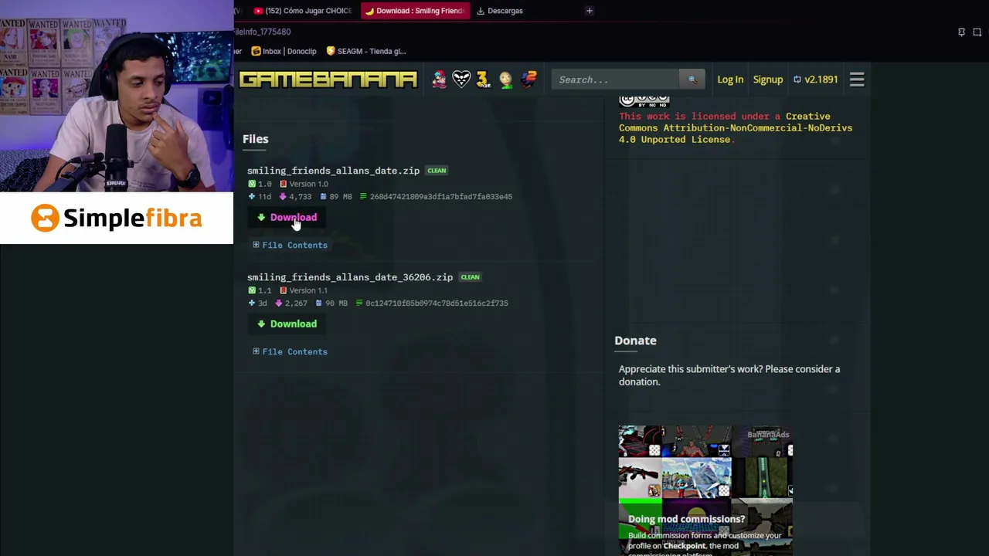Click the CLEAN badge on the first file
The height and width of the screenshot is (556, 989).
point(437,171)
